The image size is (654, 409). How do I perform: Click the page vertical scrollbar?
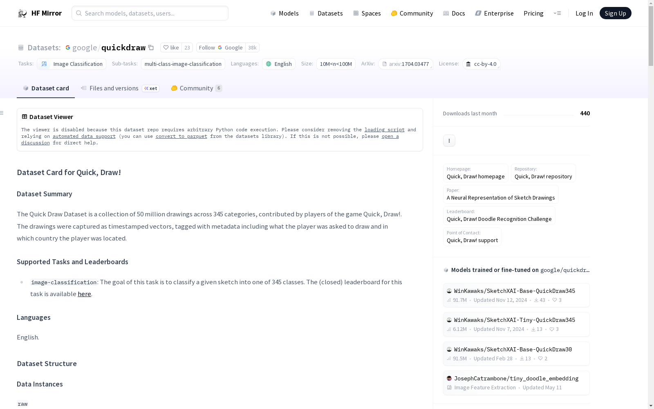[651, 36]
